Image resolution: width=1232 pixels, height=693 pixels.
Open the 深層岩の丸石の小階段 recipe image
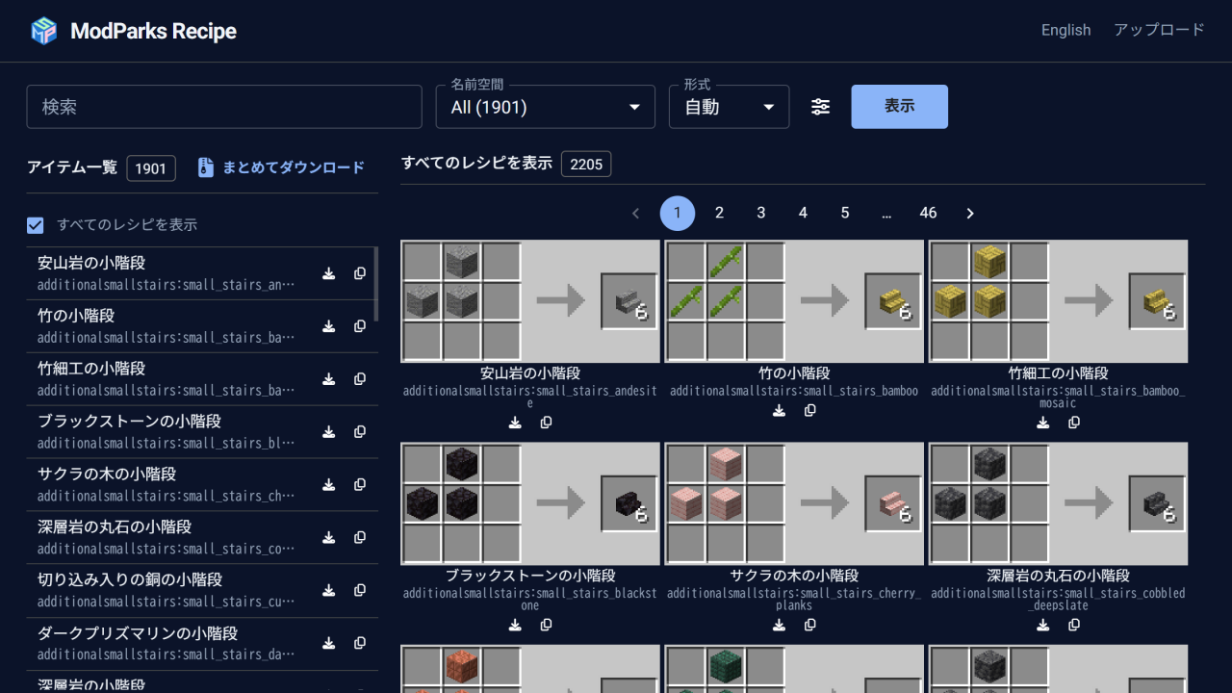click(1058, 504)
